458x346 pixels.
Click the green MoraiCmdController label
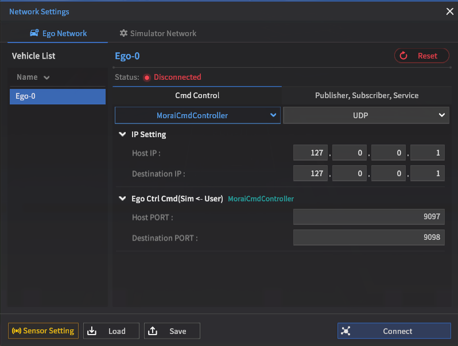tap(261, 199)
